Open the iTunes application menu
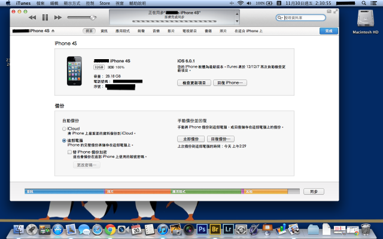 click(23, 3)
